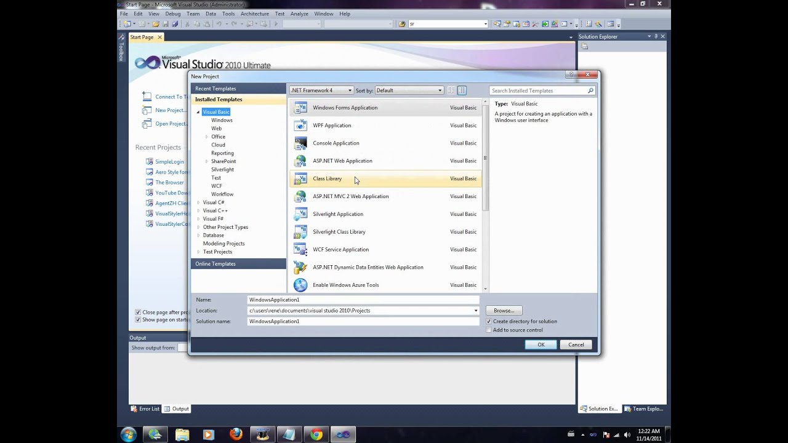Show the Online Templates section

tap(238, 264)
